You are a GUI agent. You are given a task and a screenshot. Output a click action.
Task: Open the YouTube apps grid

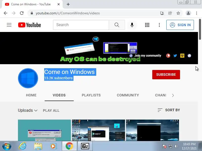coord(147,25)
